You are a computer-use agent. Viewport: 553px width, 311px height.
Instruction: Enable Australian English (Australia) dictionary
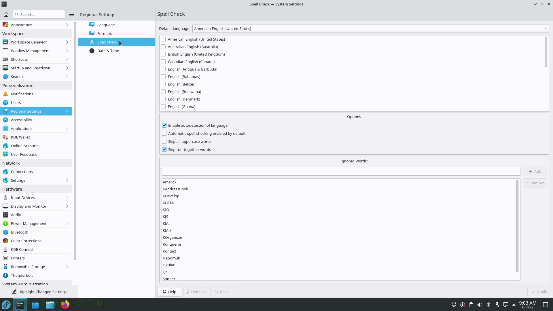[x=163, y=47]
